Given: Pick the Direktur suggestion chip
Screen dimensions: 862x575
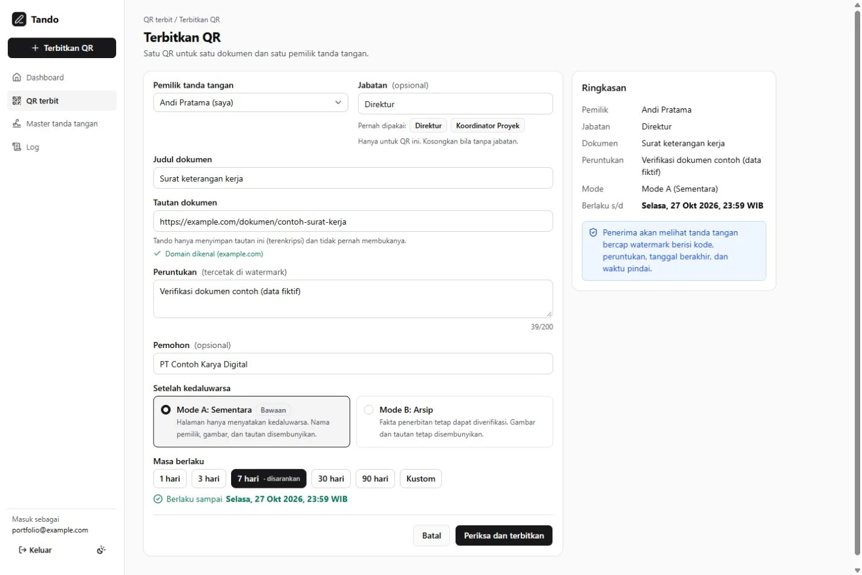Looking at the screenshot, I should (x=428, y=126).
